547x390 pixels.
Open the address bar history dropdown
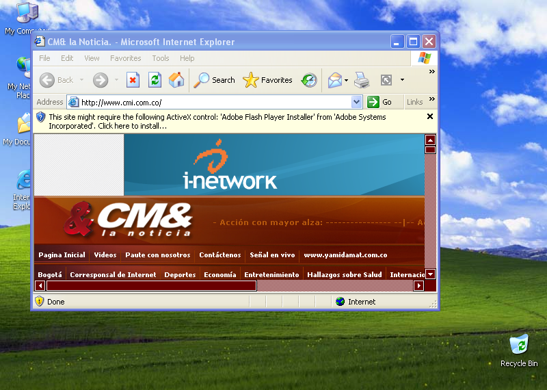click(356, 102)
